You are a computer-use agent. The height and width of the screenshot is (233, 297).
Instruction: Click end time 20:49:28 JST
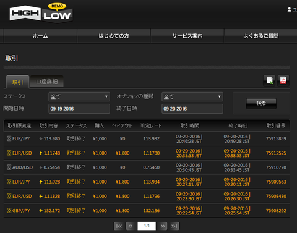coord(237,142)
